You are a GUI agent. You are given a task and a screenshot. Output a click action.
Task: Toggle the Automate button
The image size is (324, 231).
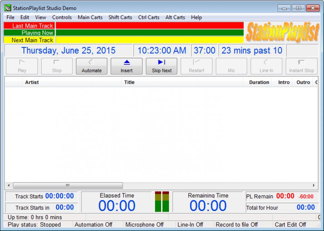click(92, 66)
